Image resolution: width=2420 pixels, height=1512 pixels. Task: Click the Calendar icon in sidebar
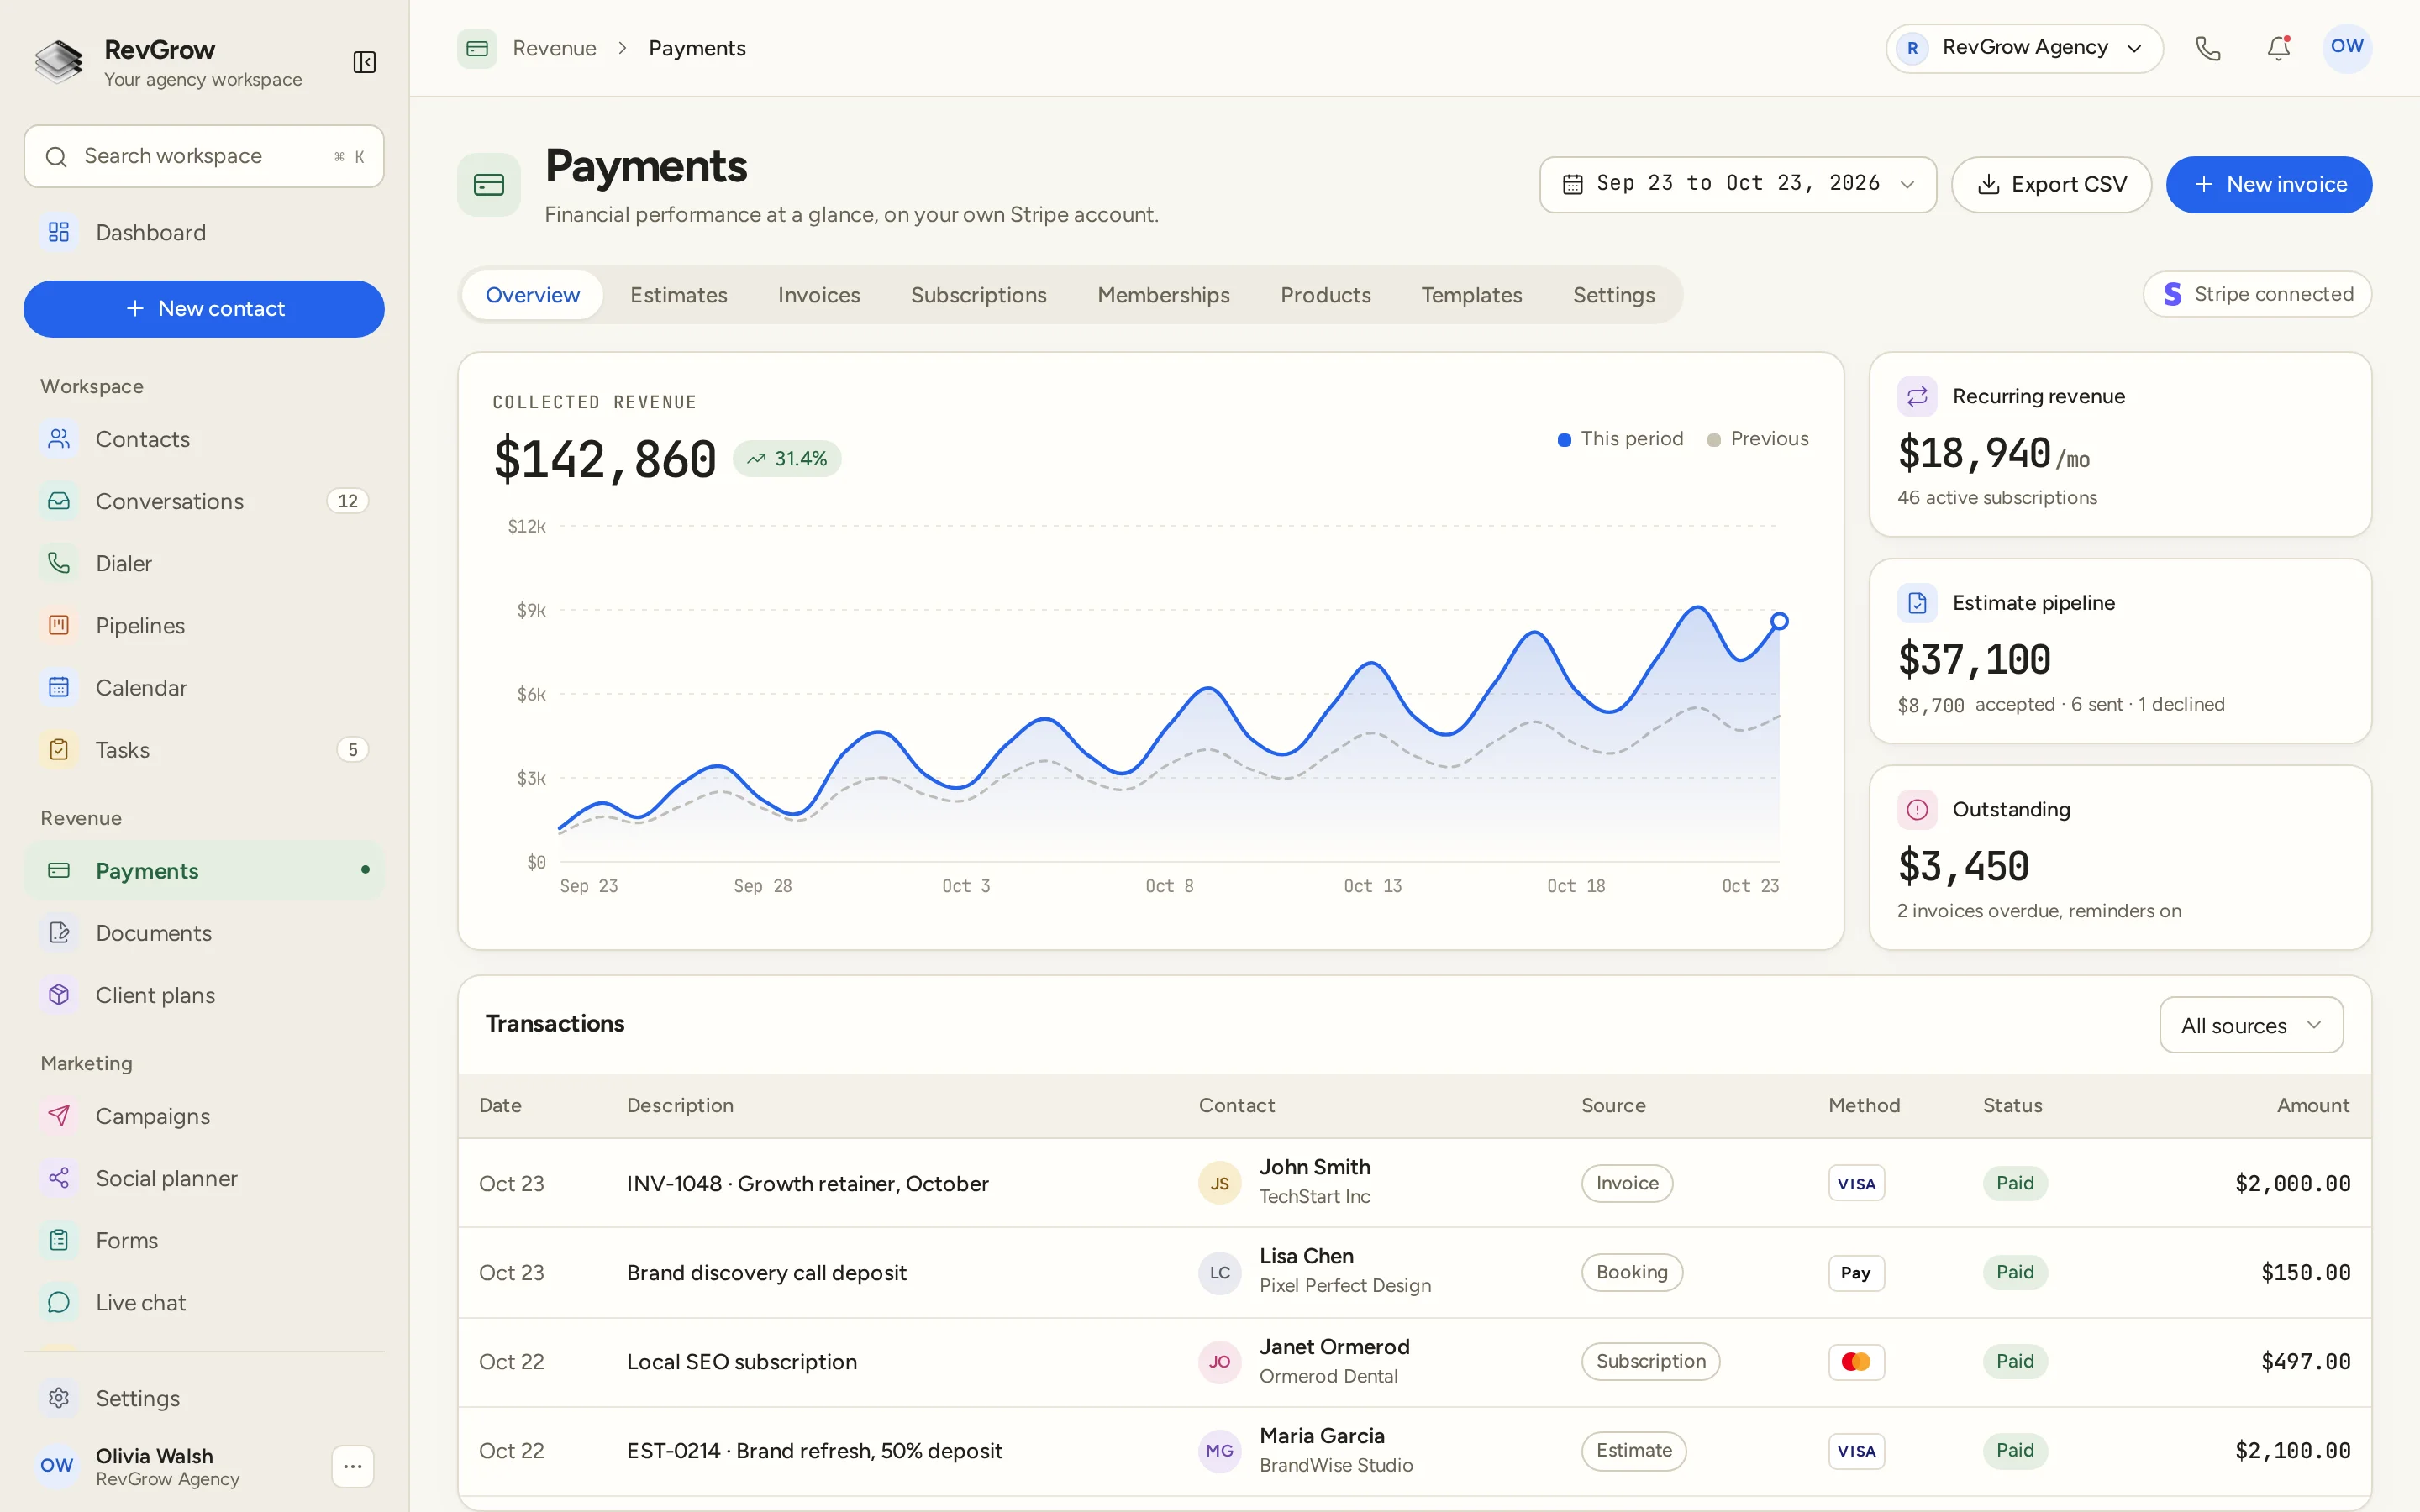[x=59, y=687]
